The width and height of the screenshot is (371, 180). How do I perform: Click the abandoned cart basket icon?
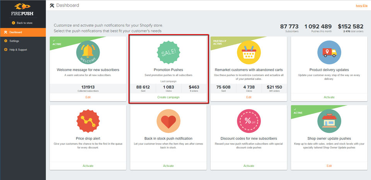click(248, 53)
